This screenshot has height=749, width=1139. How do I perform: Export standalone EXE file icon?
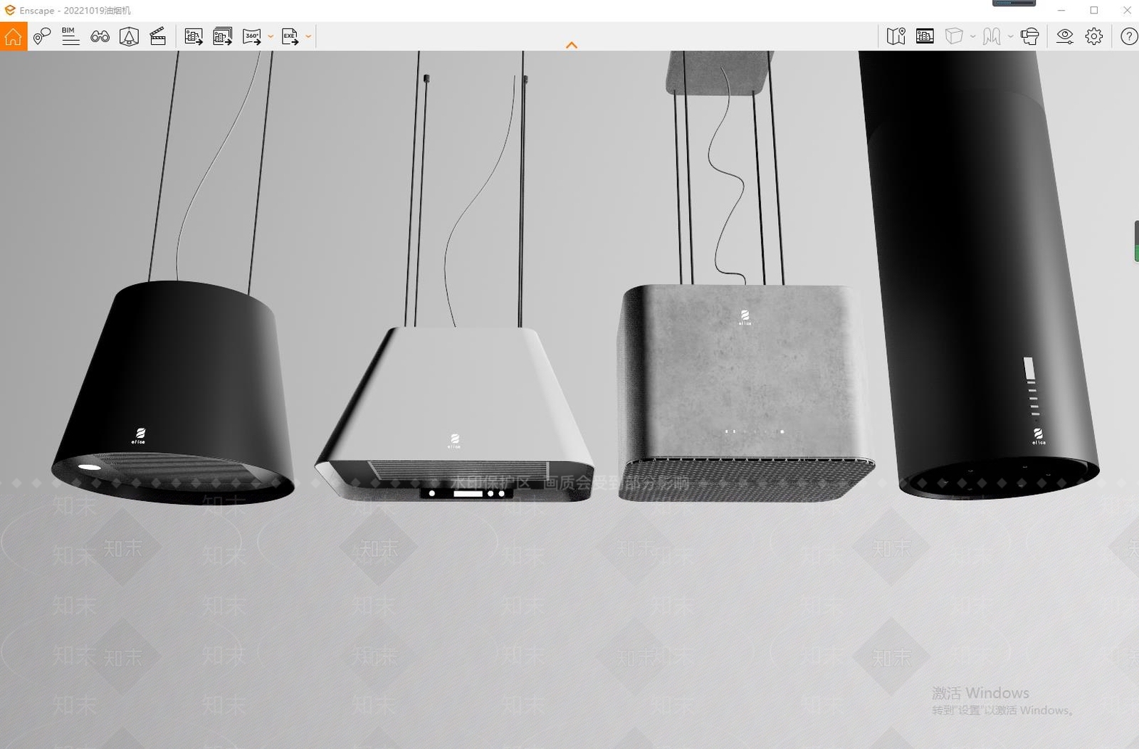pyautogui.click(x=290, y=36)
